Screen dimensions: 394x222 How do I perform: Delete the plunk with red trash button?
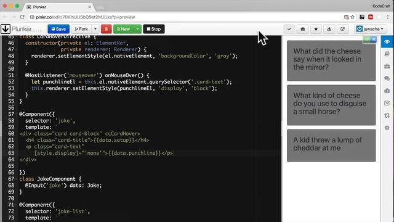pyautogui.click(x=107, y=29)
